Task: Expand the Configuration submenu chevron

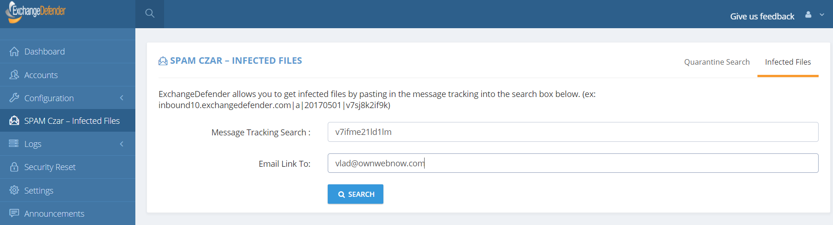Action: [x=121, y=97]
